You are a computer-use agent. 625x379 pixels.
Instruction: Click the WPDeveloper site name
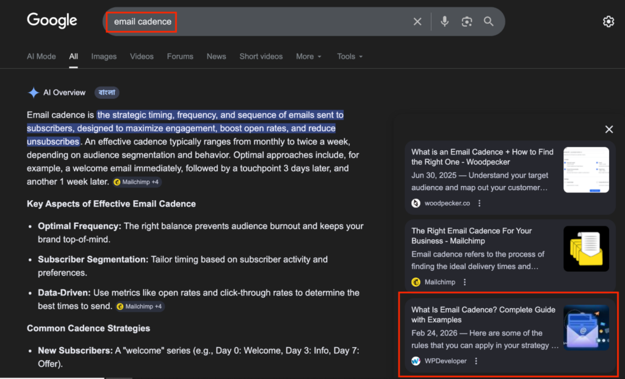445,361
